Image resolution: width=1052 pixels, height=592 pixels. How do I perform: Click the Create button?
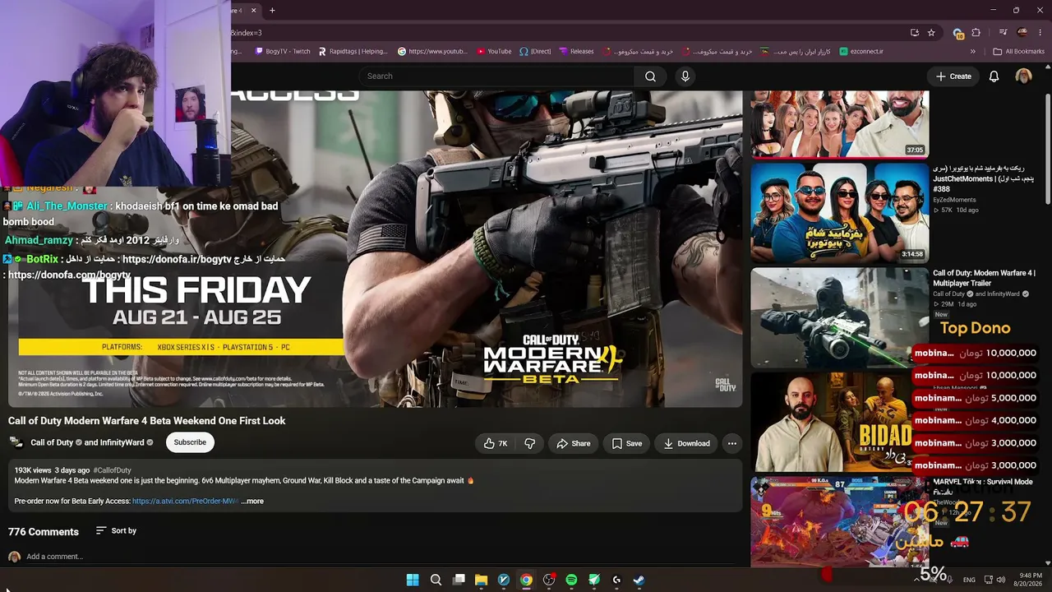pos(953,76)
